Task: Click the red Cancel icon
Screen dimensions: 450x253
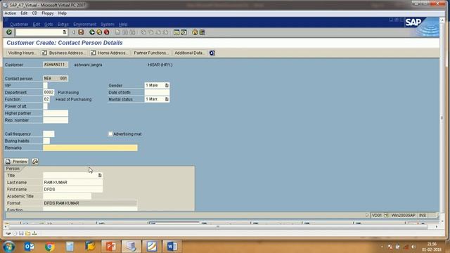Action: pos(106,32)
